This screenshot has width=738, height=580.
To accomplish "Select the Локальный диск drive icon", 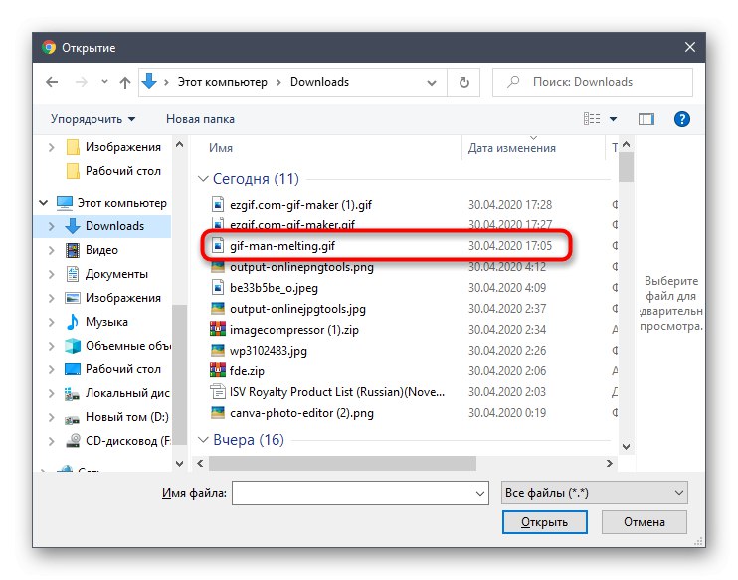I will [x=72, y=394].
